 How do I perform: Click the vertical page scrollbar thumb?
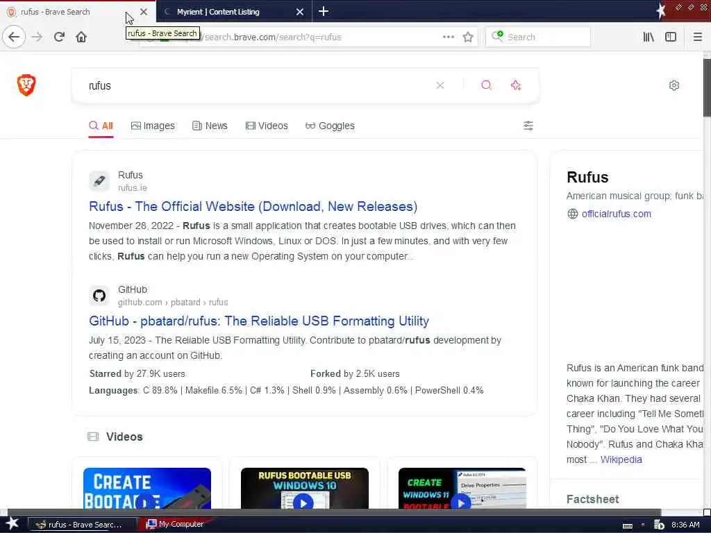click(x=707, y=87)
